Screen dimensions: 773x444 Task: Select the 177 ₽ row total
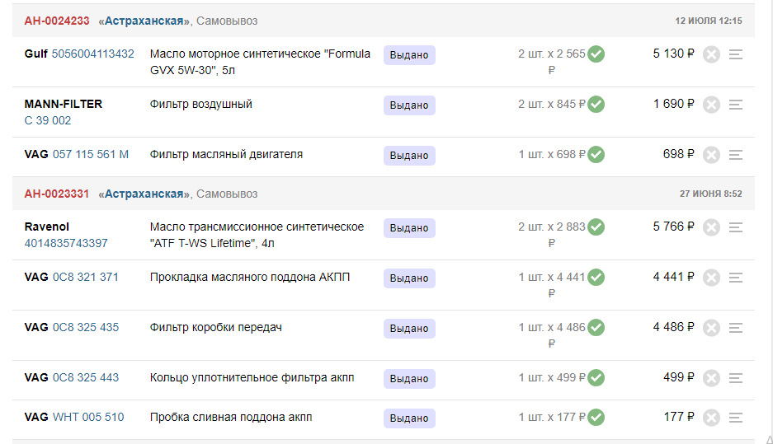point(679,417)
